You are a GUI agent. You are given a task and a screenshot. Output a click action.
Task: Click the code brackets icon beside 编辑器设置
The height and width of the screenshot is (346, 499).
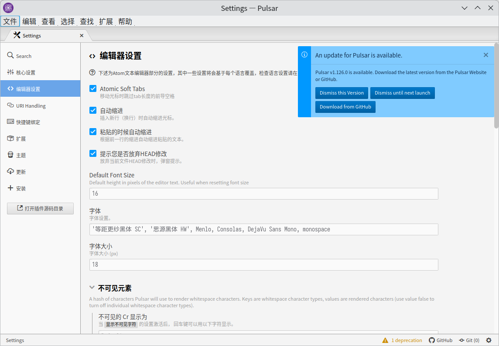[x=10, y=88]
